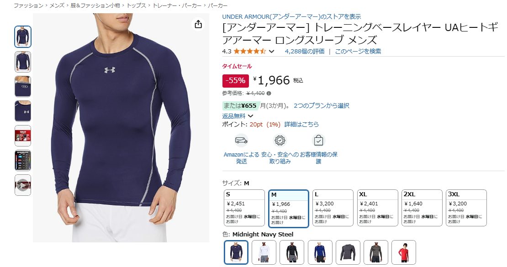Select size XL option
The image size is (507, 267).
[x=377, y=208]
